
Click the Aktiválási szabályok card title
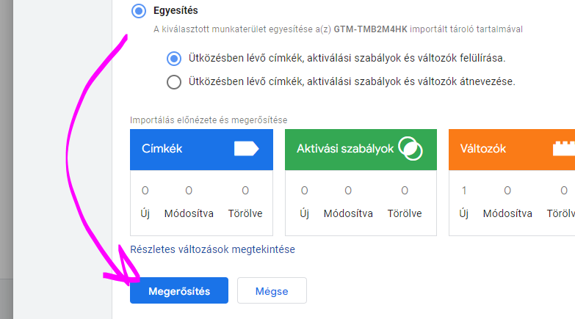pyautogui.click(x=335, y=149)
